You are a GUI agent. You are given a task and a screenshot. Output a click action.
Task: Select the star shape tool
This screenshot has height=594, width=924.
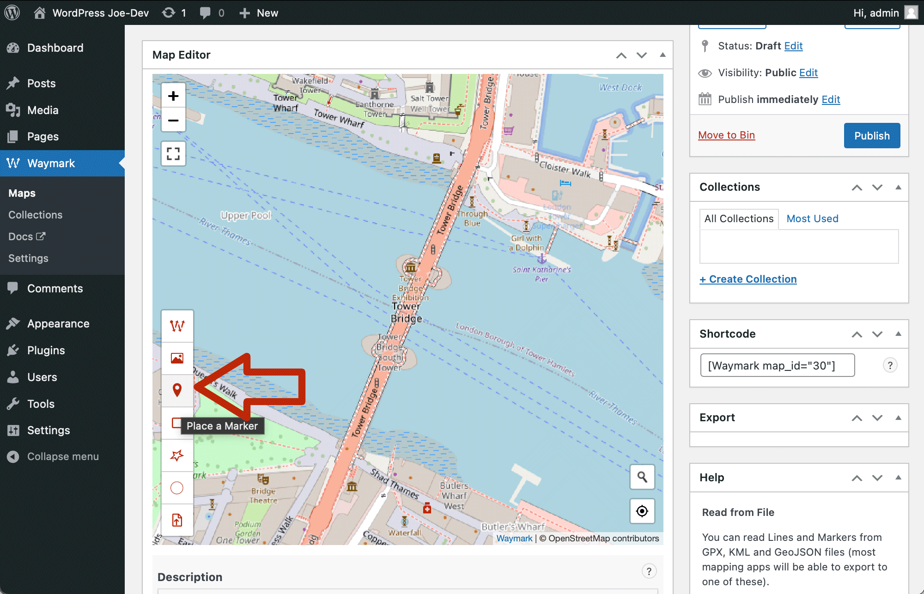pyautogui.click(x=177, y=456)
